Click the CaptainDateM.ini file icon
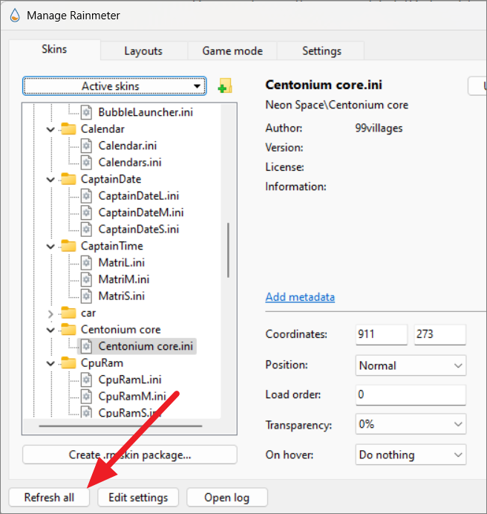The width and height of the screenshot is (487, 514). (x=86, y=212)
